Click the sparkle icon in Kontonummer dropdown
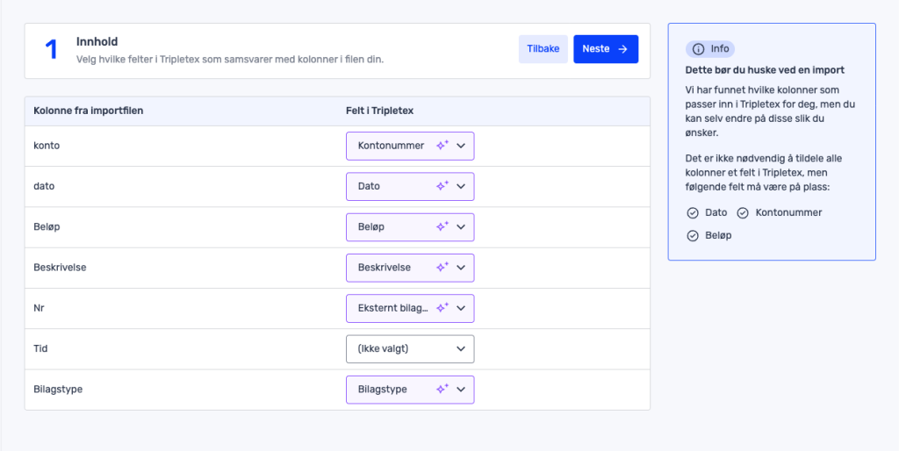The height and width of the screenshot is (451, 899). tap(442, 146)
